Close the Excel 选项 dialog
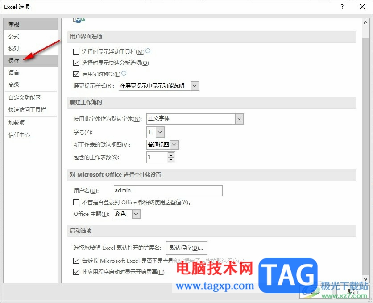Image resolution: width=373 pixels, height=303 pixels. tap(362, 7)
